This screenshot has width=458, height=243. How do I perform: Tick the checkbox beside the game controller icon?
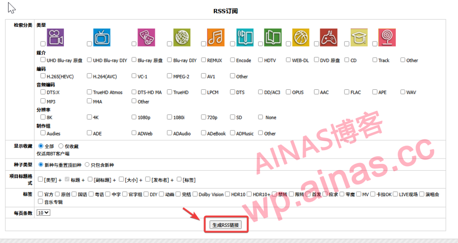point(316,43)
